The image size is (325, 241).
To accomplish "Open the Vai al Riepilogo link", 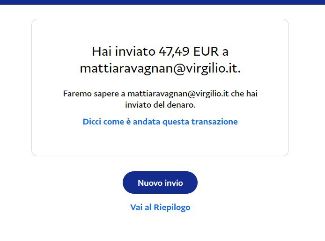I will (160, 207).
